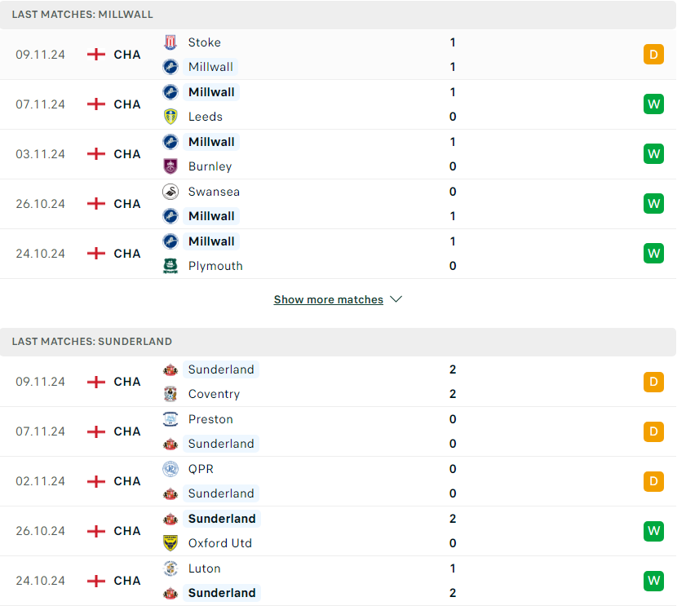Image resolution: width=686 pixels, height=606 pixels.
Task: Click the Leeds club crest icon
Action: tap(170, 117)
